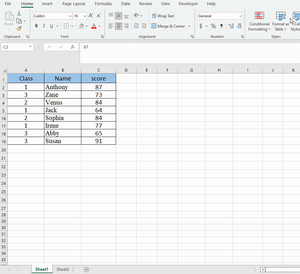The image size is (300, 274).
Task: Apply the red Font Color
Action: pyautogui.click(x=94, y=26)
